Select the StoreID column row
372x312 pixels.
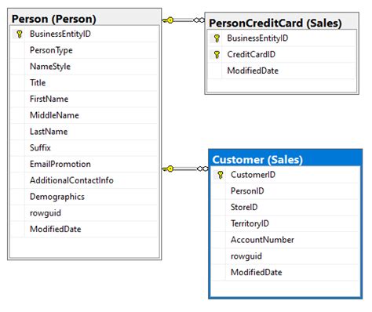pos(286,207)
